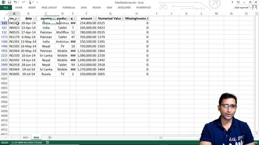Switch to the VIEW ribbon tab
259x145 pixels.
[x=109, y=8]
